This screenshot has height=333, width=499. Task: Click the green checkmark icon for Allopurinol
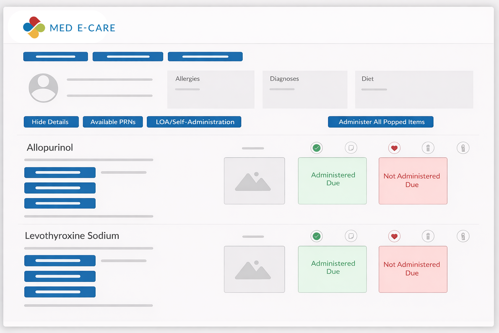tap(316, 148)
